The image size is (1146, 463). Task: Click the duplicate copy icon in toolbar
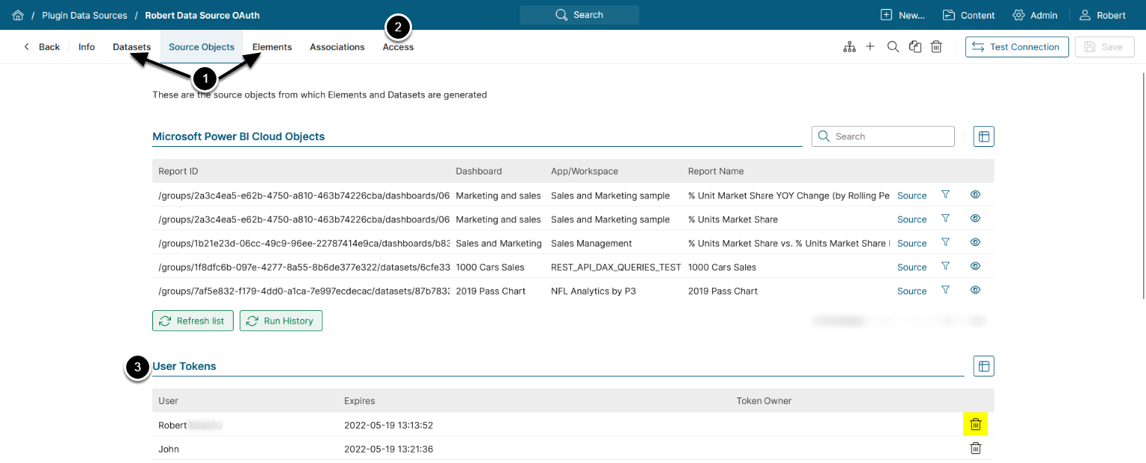pyautogui.click(x=915, y=47)
